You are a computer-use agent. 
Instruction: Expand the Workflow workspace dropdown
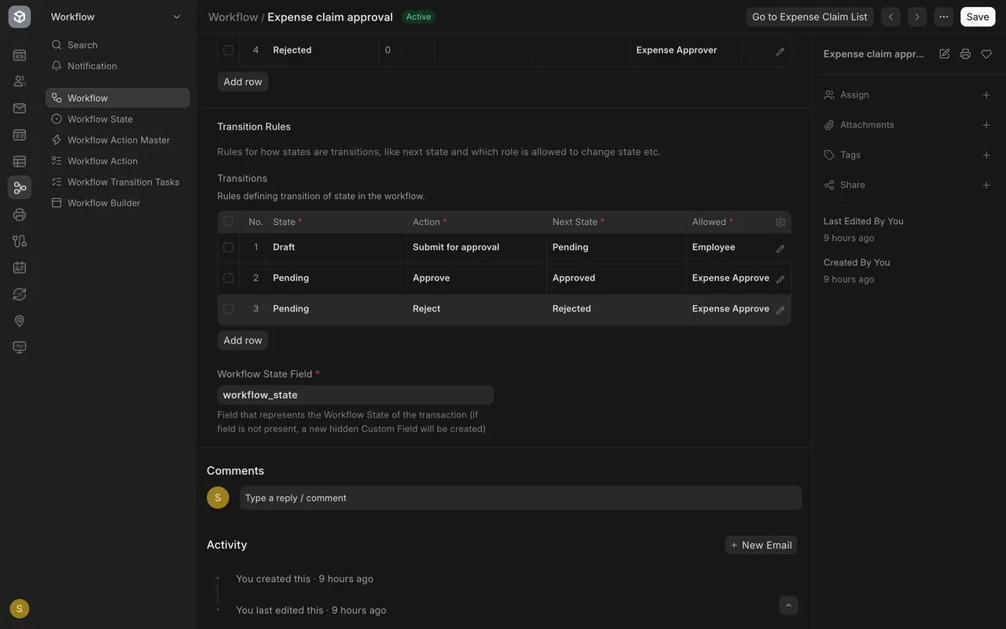(x=177, y=17)
